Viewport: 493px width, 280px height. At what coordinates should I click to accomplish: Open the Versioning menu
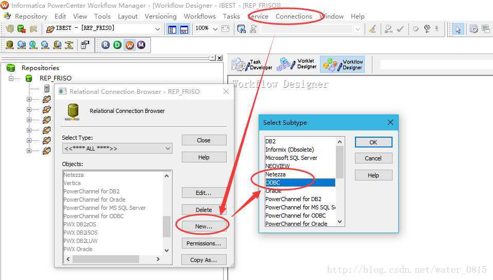161,17
